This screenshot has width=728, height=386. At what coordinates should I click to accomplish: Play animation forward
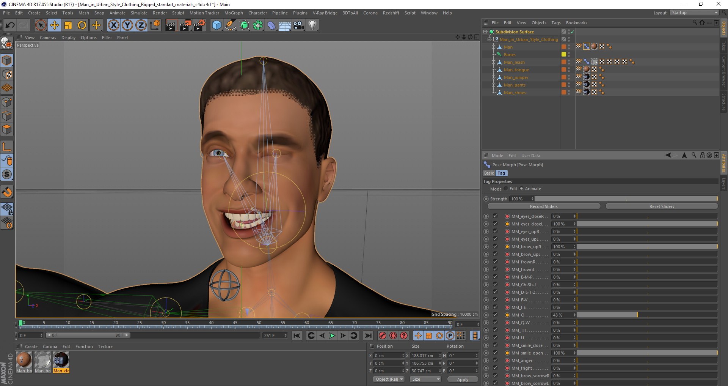[332, 336]
